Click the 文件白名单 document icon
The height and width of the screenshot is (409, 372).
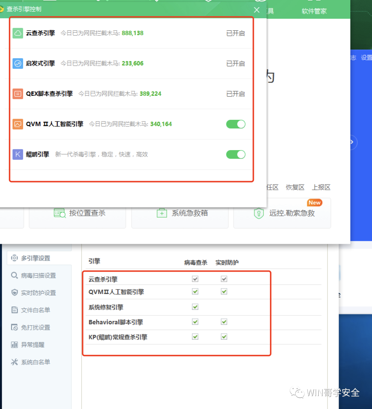pyautogui.click(x=14, y=310)
